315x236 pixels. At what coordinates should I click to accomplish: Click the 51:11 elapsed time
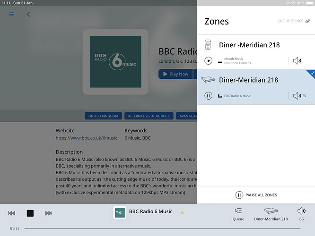(15, 228)
